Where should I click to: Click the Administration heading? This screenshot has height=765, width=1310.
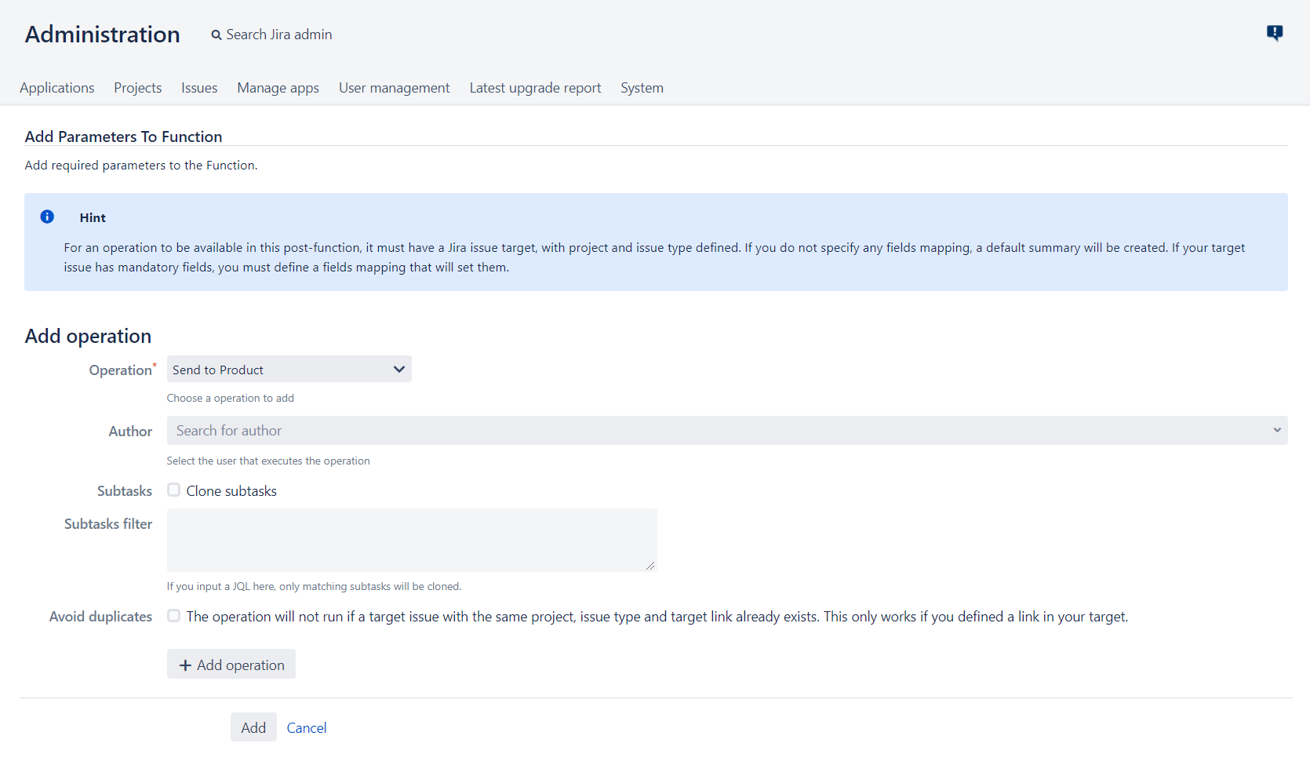[x=102, y=34]
